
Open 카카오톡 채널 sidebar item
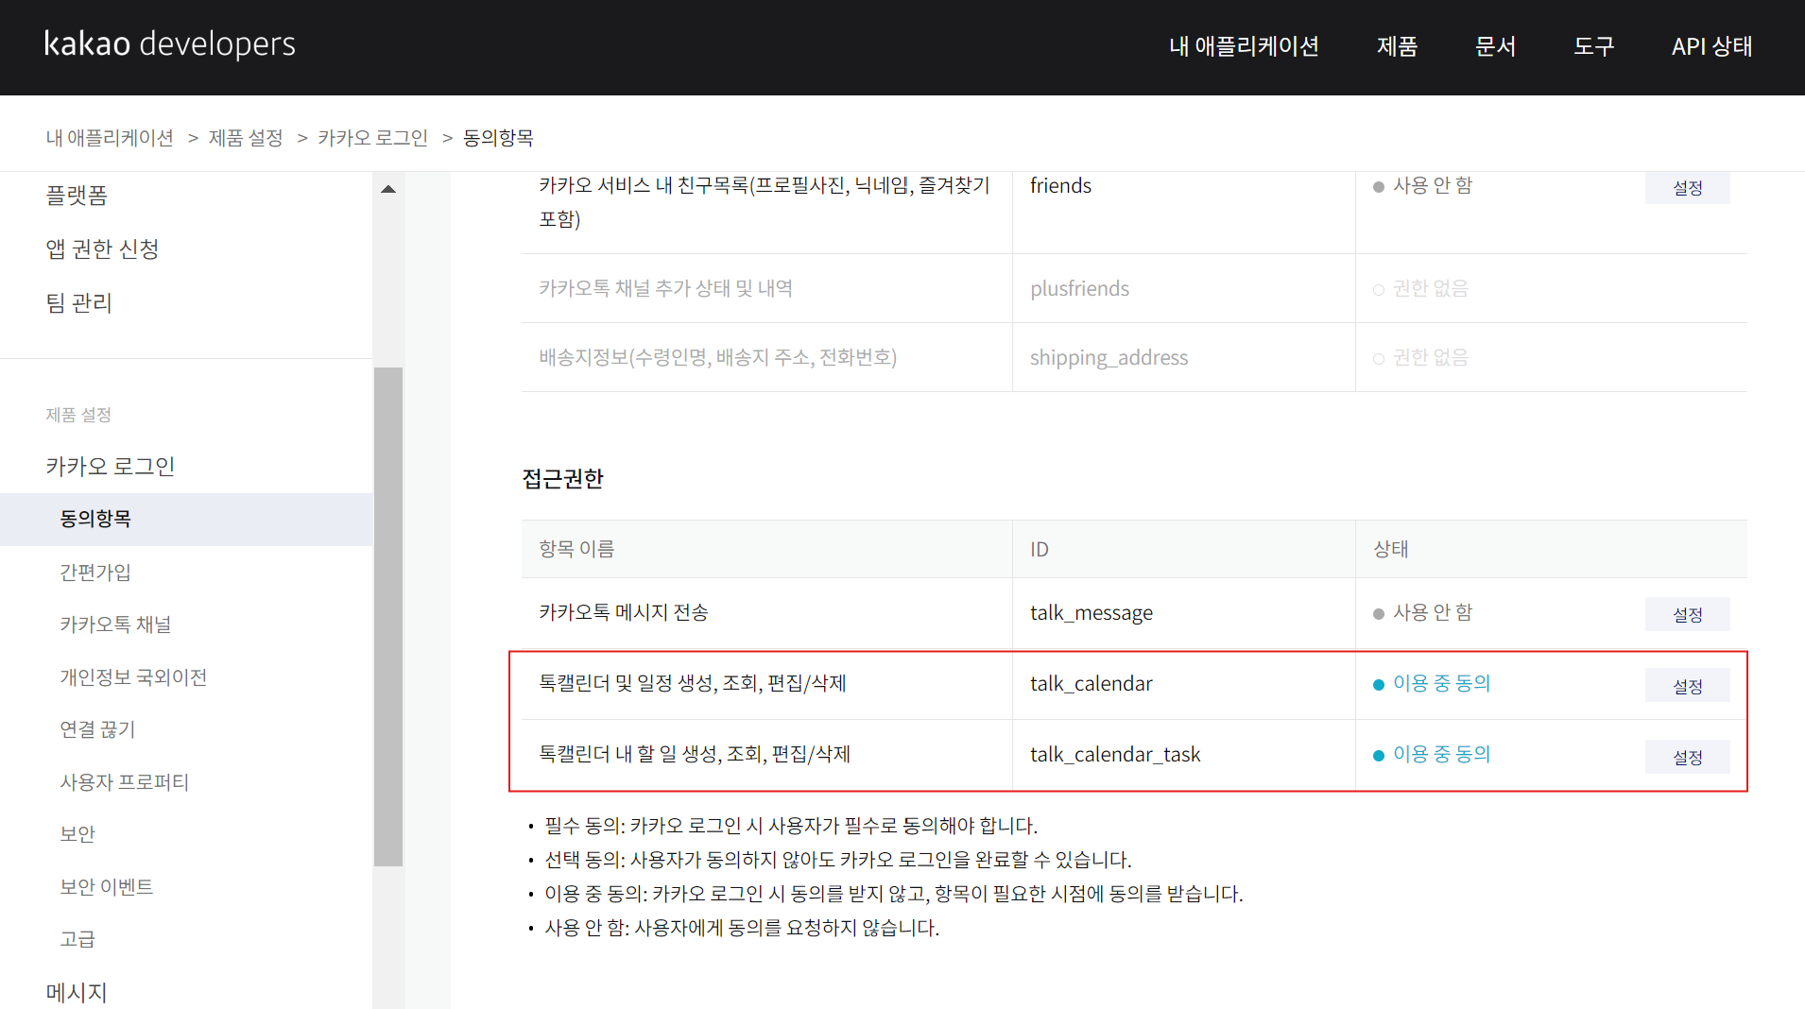coord(115,624)
